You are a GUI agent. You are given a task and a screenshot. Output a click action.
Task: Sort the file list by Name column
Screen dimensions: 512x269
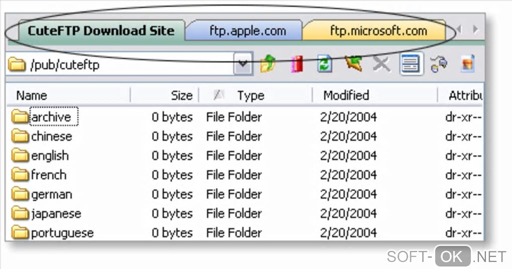click(x=32, y=95)
